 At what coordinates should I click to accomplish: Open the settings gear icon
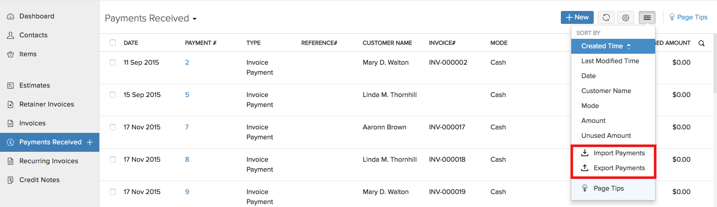point(626,17)
